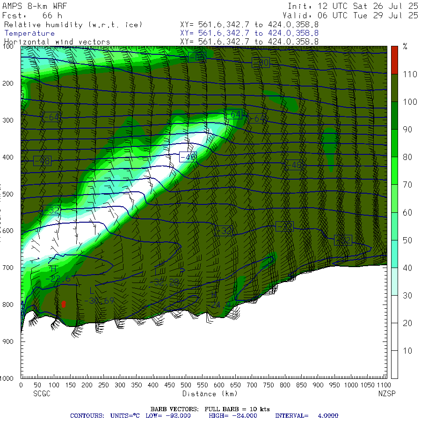Select the Horizontal wind vectors legend label
Image resolution: width=421 pixels, height=421 pixels.
57,42
